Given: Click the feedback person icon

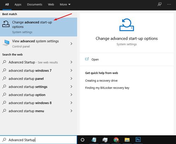Looking at the screenshot, I should (x=159, y=5).
